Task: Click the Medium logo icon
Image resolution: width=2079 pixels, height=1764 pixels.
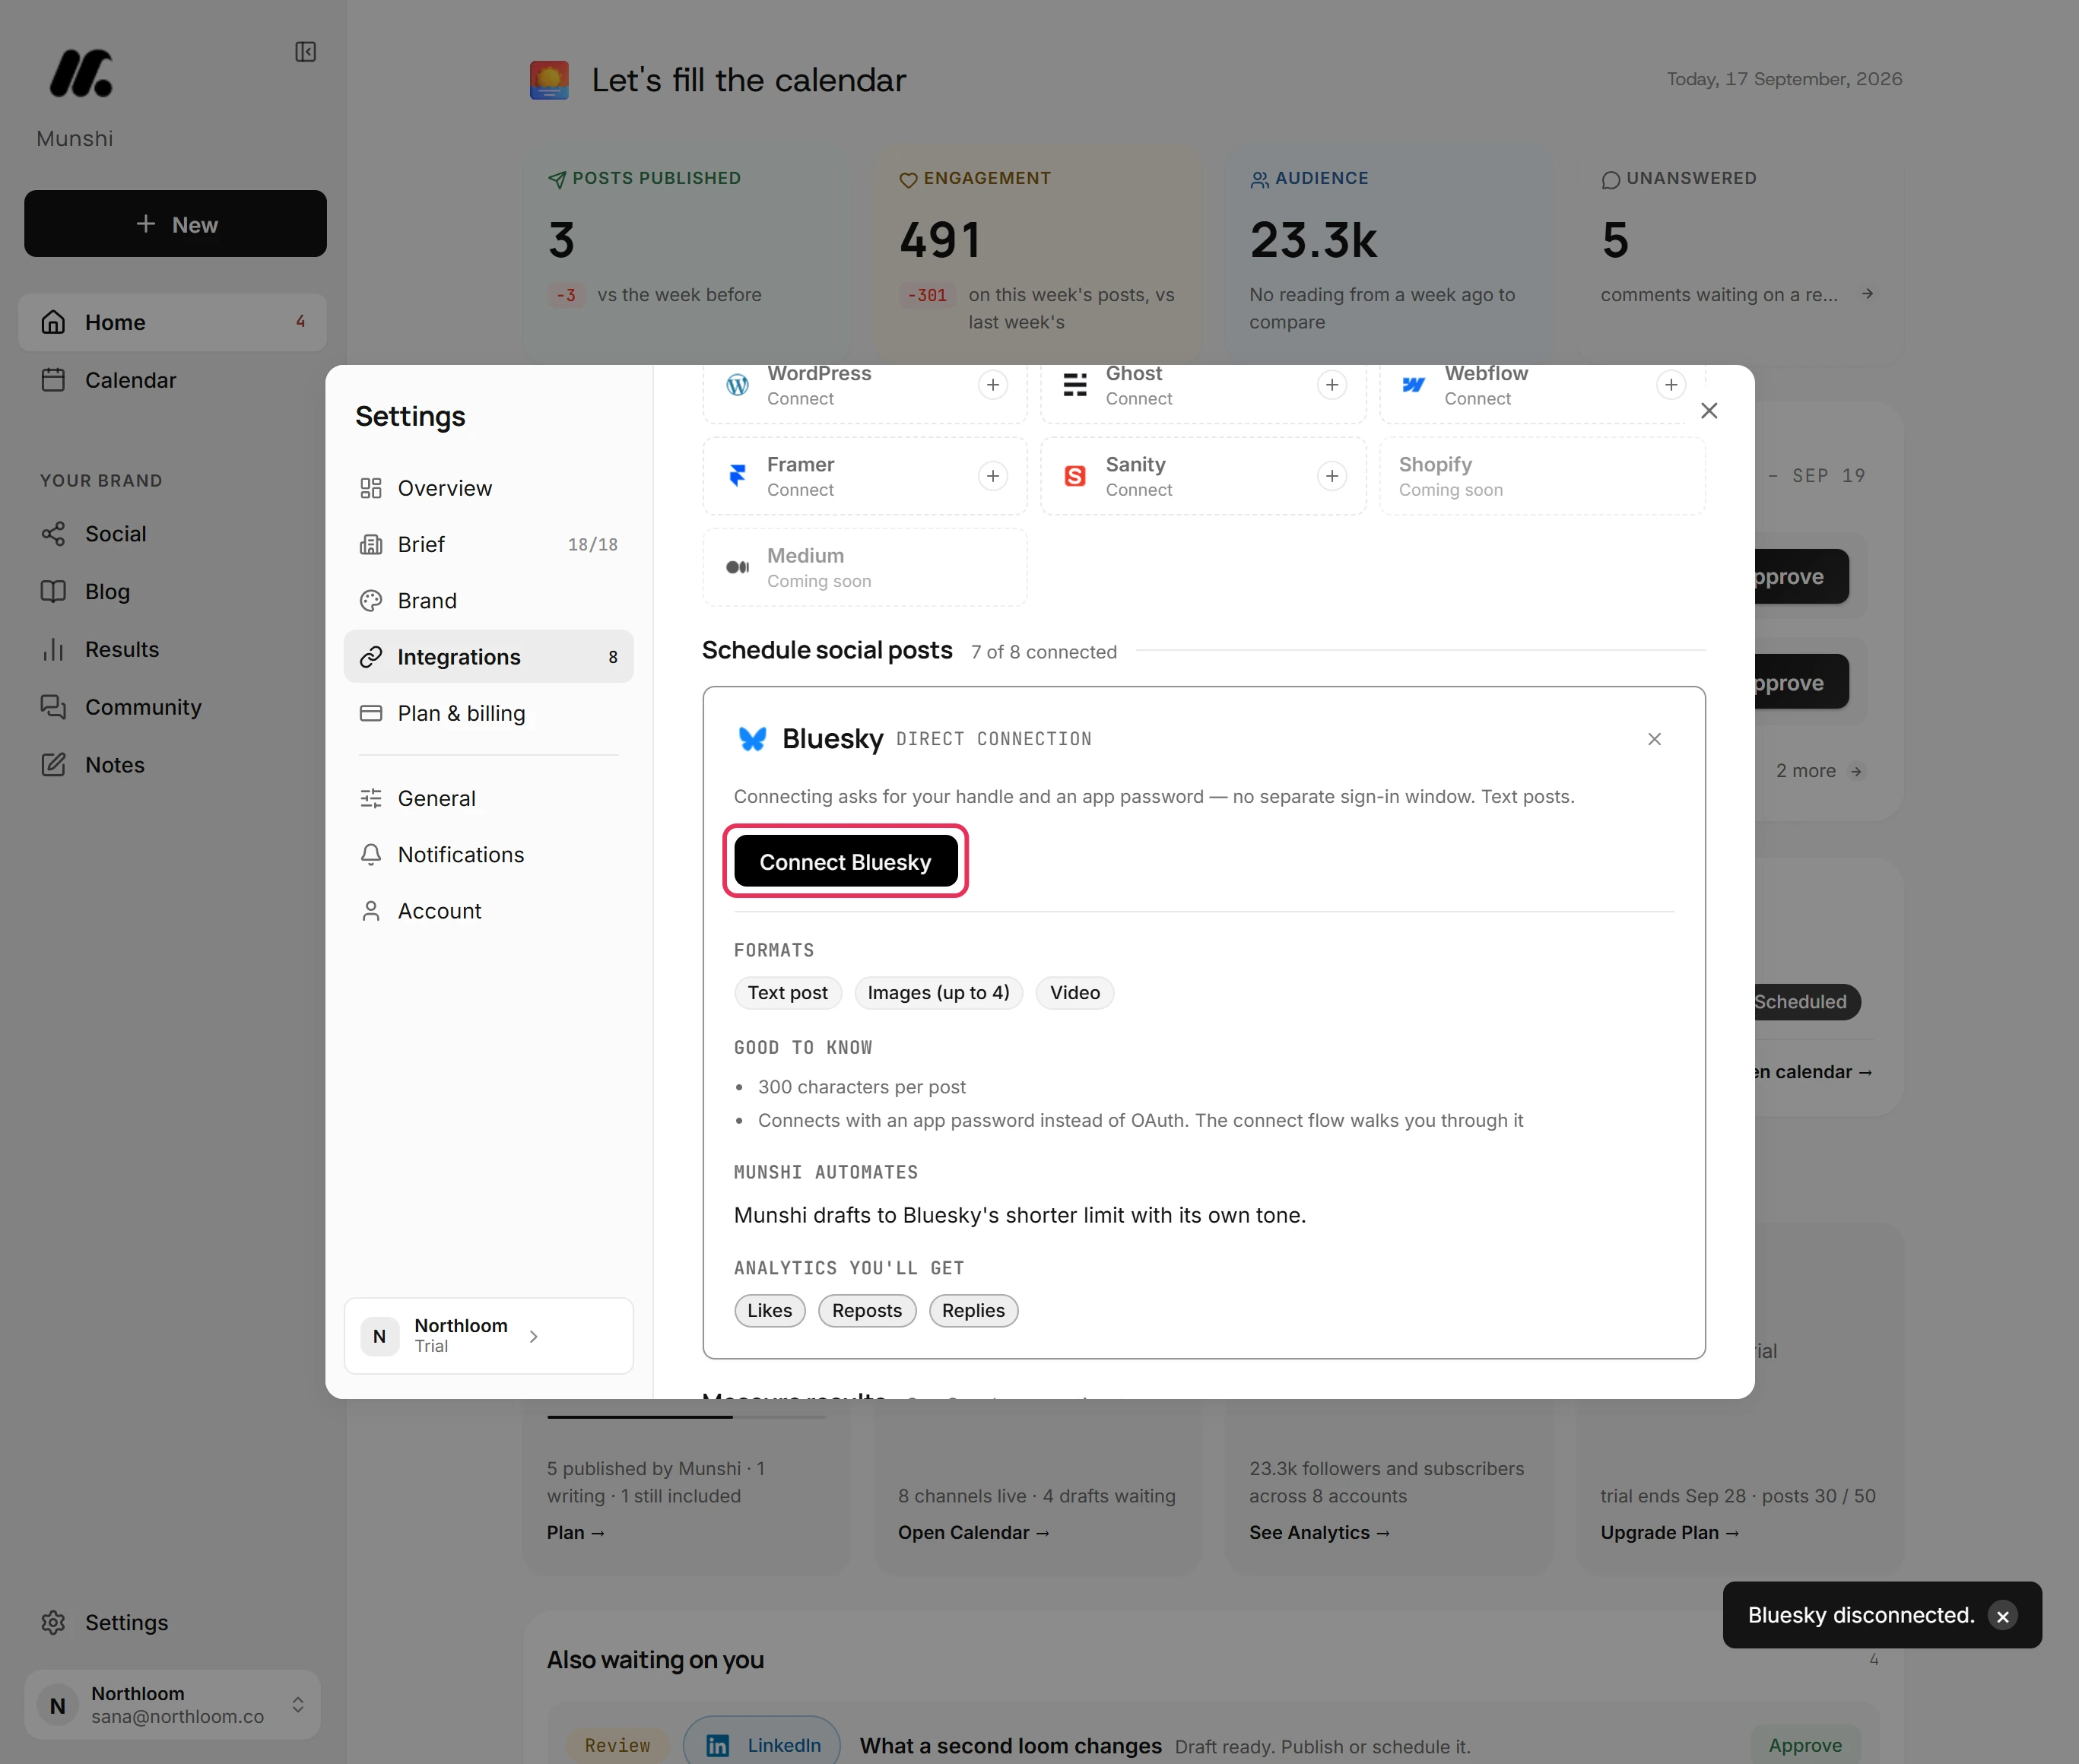Action: click(737, 567)
